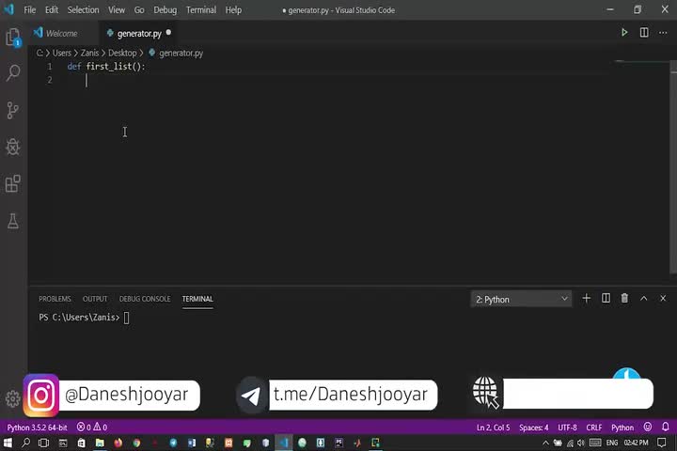Open the Extensions view
The width and height of the screenshot is (677, 451).
(13, 183)
